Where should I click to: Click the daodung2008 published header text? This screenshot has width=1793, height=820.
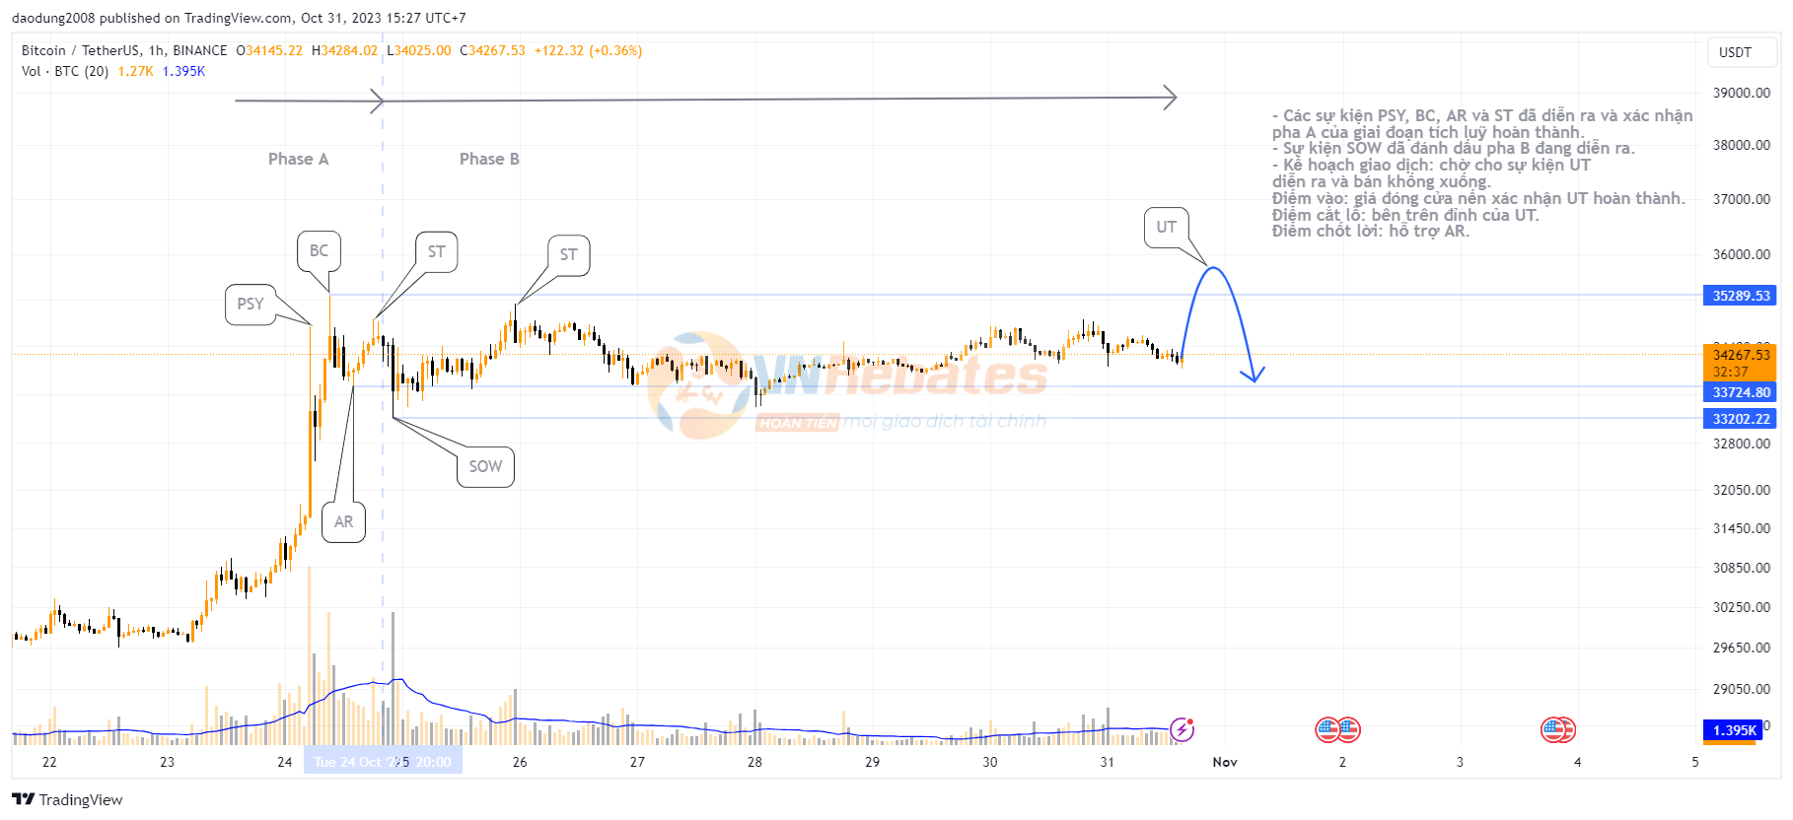pos(239,18)
